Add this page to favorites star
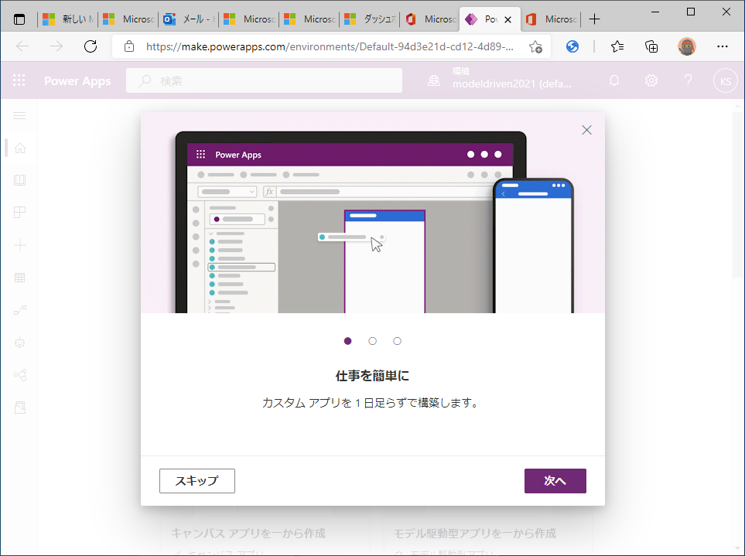This screenshot has height=556, width=745. click(535, 46)
